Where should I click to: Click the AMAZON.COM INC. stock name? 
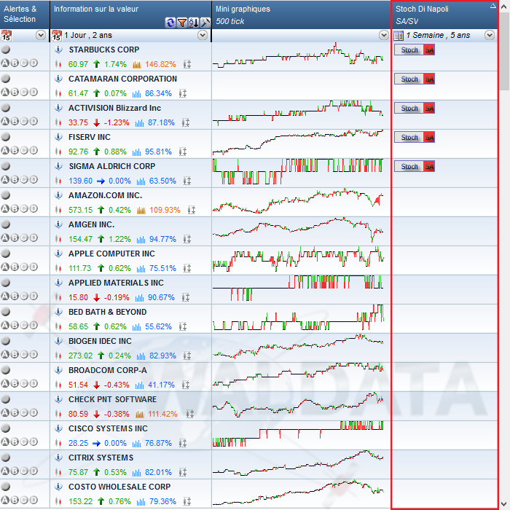(x=105, y=195)
